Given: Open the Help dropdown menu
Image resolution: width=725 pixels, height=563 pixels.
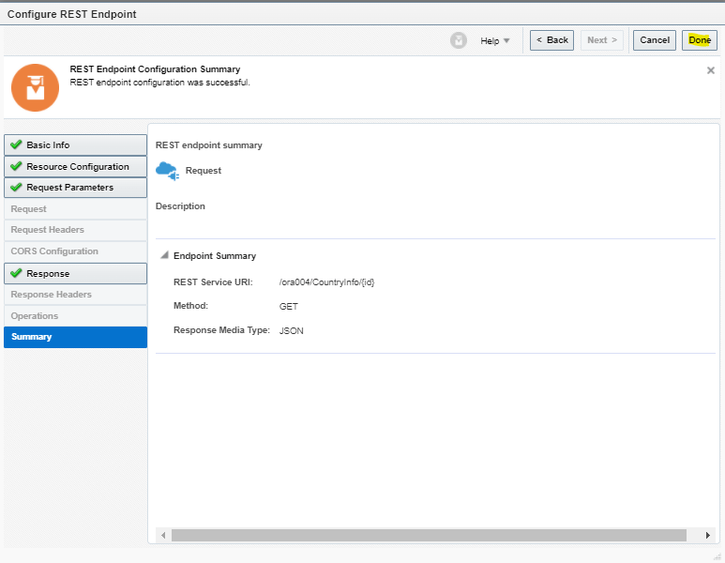Looking at the screenshot, I should [x=495, y=41].
